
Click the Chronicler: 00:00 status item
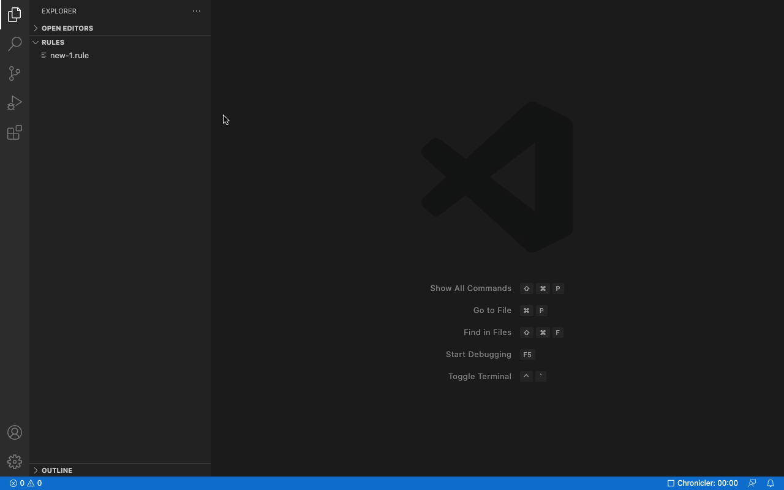tap(703, 483)
